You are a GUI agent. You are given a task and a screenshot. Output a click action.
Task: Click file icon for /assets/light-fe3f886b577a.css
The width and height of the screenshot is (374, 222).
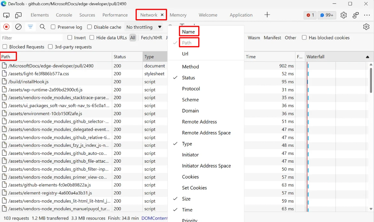(4, 74)
